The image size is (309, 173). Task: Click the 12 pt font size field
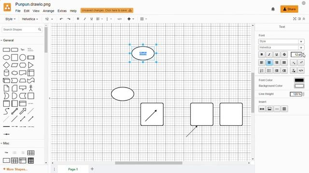pyautogui.click(x=296, y=54)
